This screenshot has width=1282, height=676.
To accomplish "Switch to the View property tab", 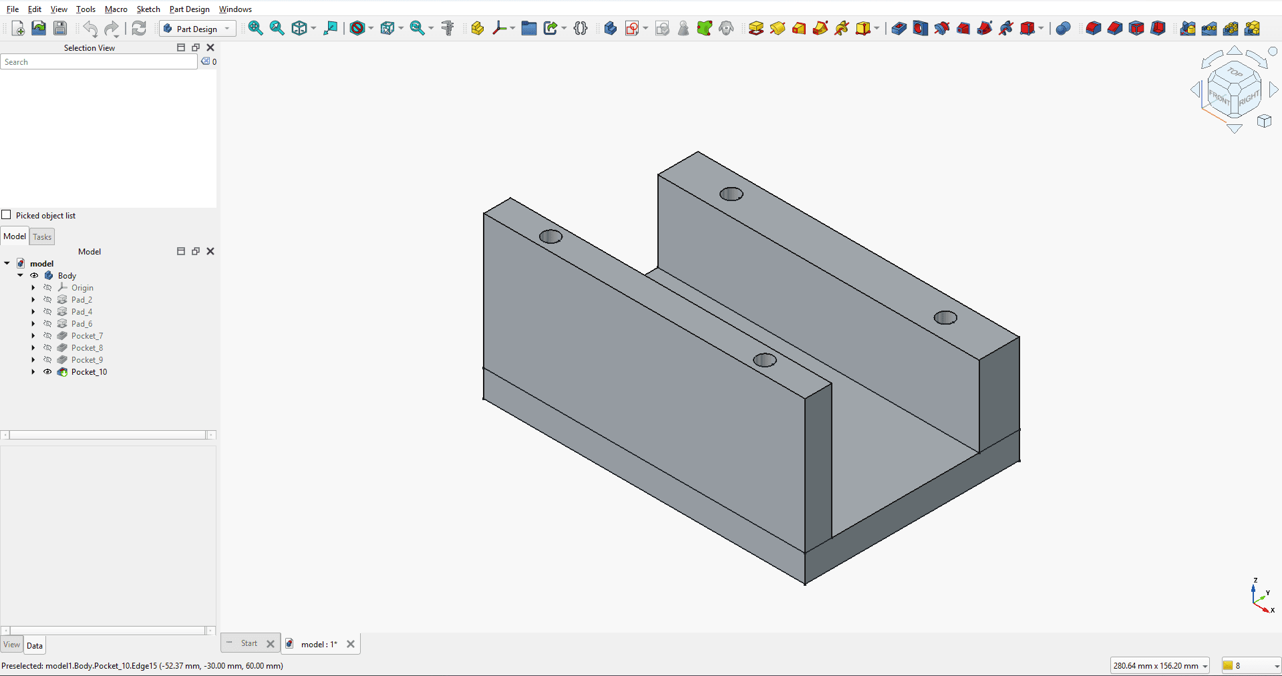I will pyautogui.click(x=12, y=645).
